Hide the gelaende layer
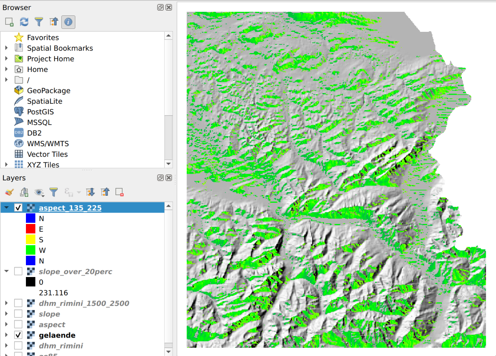496x356 pixels. pos(18,335)
